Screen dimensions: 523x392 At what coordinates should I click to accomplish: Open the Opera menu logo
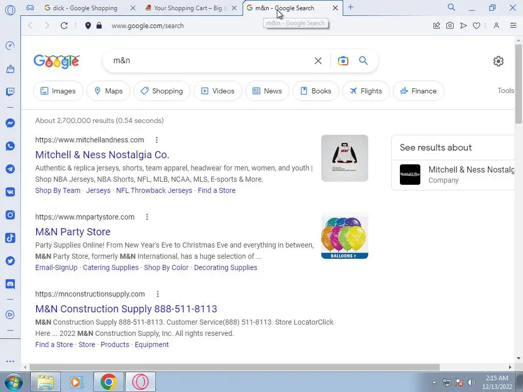(10, 10)
